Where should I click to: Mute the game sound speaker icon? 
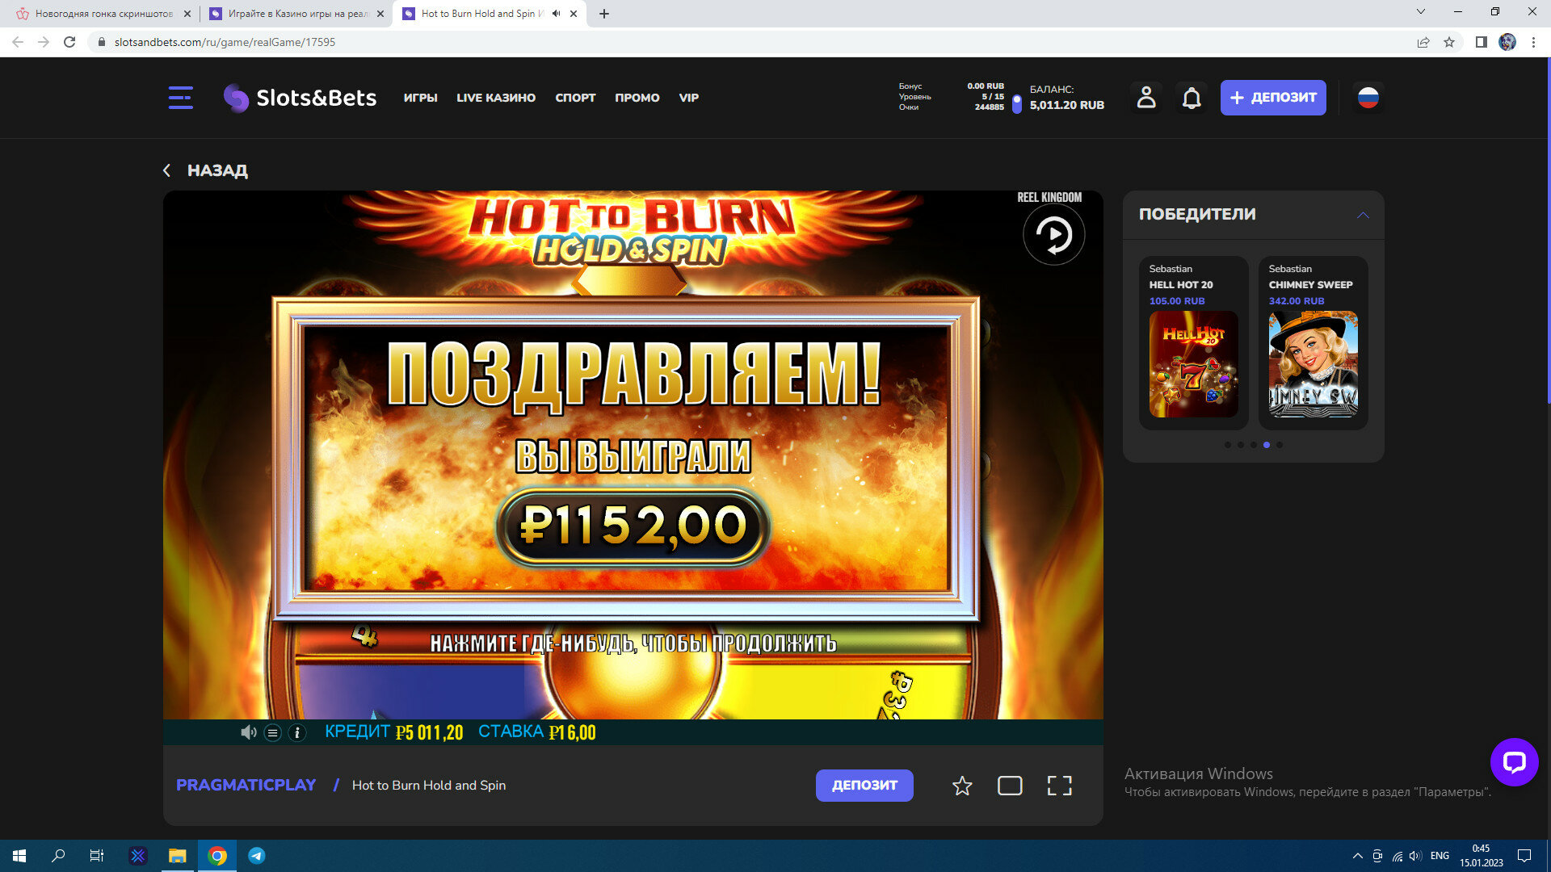[x=248, y=732]
